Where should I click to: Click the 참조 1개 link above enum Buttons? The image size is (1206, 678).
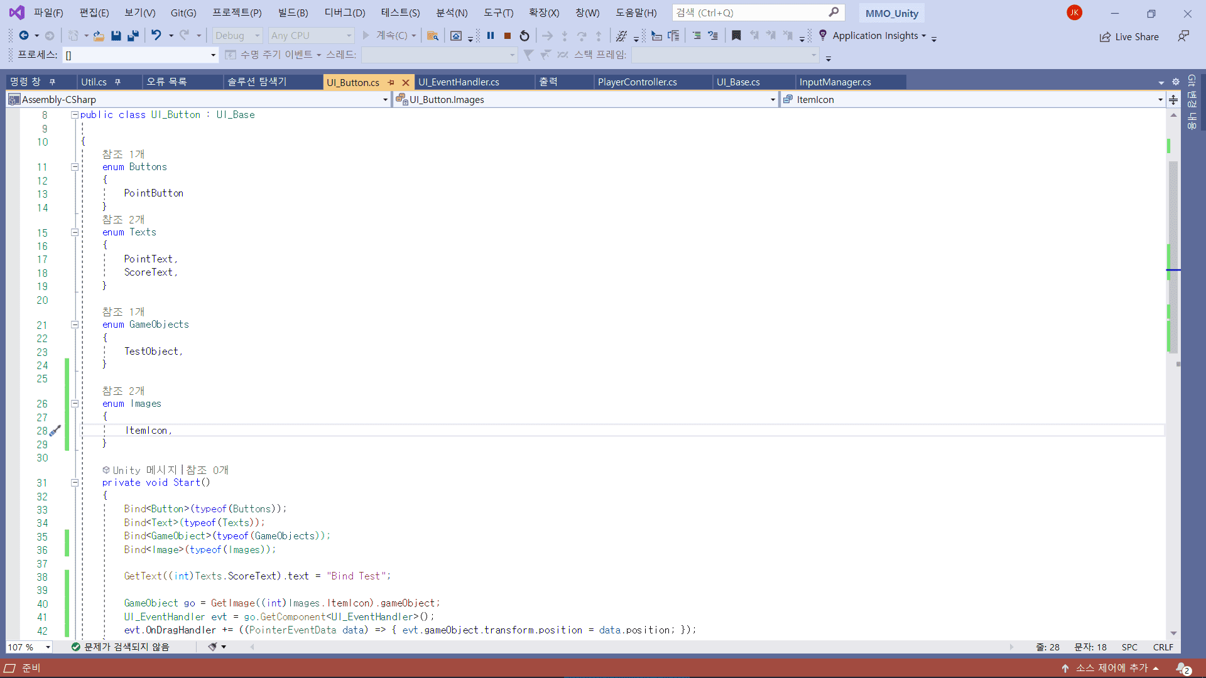click(123, 154)
